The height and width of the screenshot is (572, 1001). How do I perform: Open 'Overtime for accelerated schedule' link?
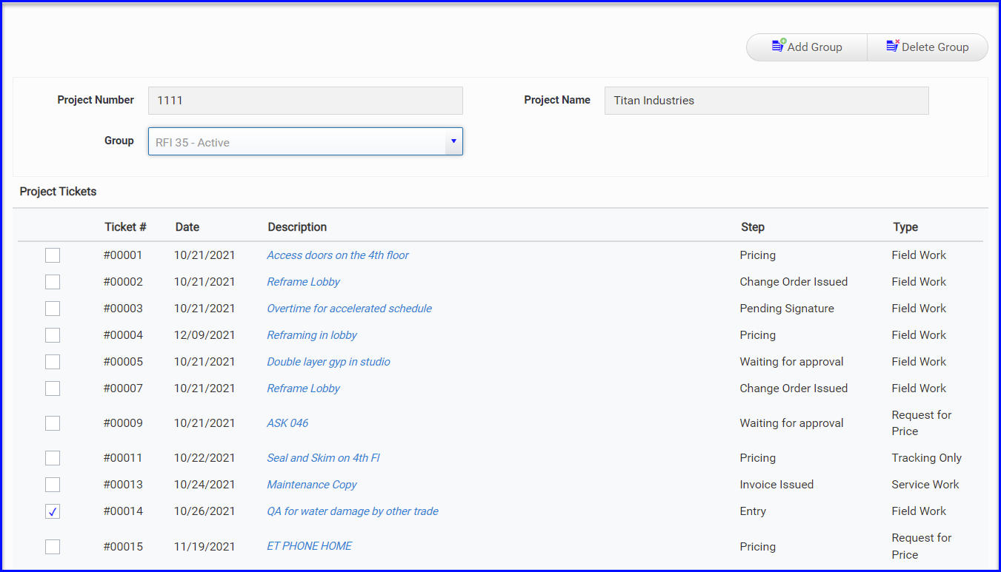pos(350,309)
